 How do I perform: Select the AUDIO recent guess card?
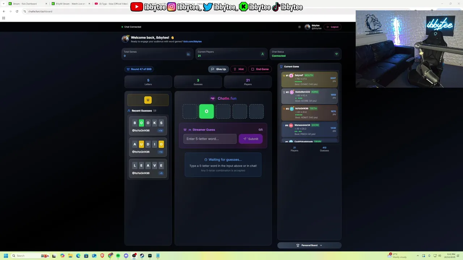pos(148,147)
